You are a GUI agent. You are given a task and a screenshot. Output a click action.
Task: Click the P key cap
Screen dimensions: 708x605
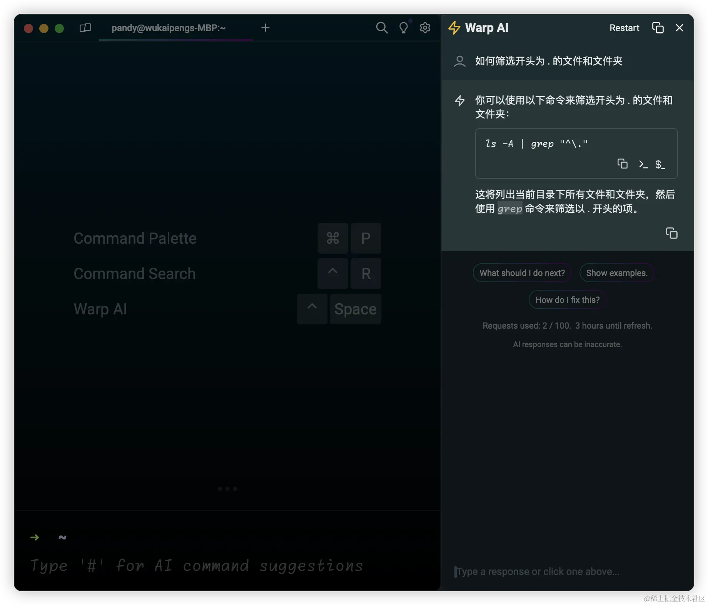(x=366, y=238)
